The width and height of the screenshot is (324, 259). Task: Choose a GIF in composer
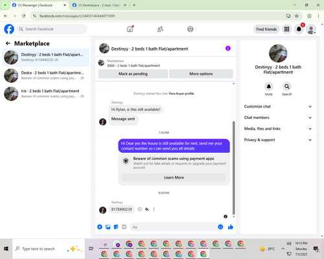point(124,227)
